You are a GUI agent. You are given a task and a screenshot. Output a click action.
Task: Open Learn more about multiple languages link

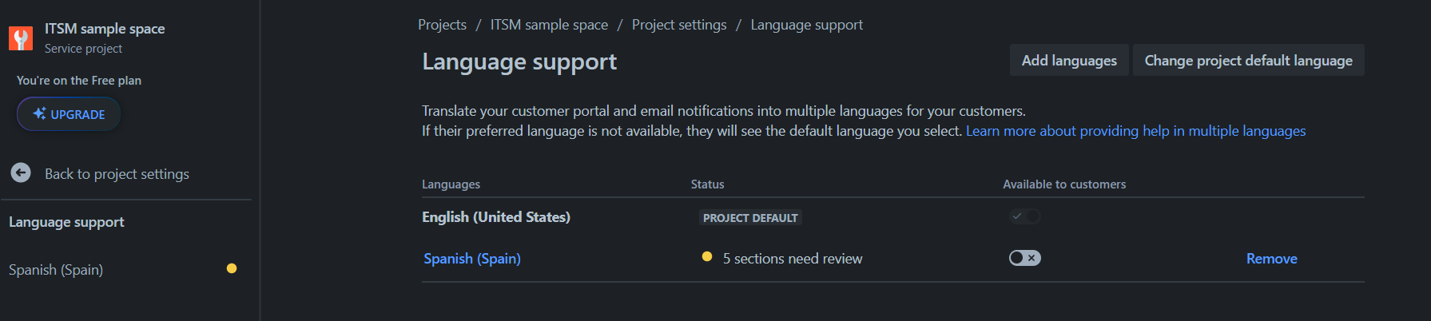[x=1135, y=131]
